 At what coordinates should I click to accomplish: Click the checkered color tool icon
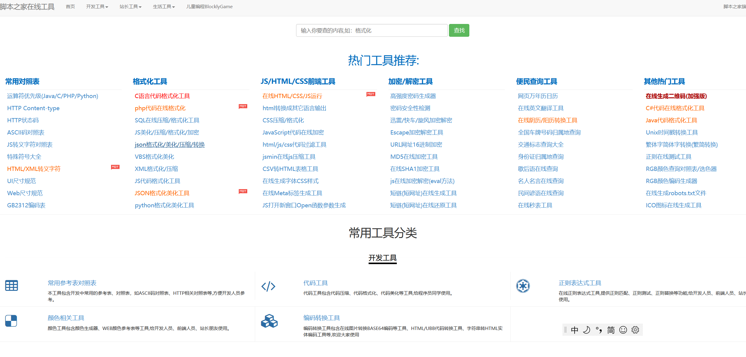click(x=11, y=321)
